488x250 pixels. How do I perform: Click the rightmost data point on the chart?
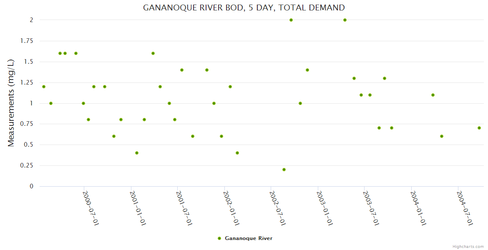pos(479,128)
